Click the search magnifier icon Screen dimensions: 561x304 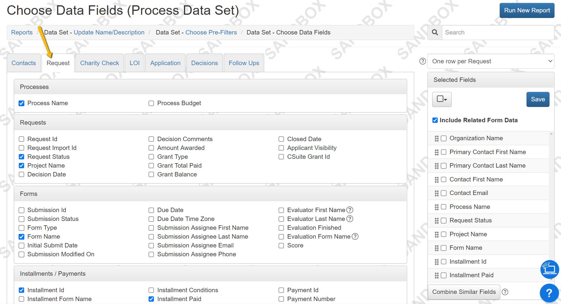[435, 32]
